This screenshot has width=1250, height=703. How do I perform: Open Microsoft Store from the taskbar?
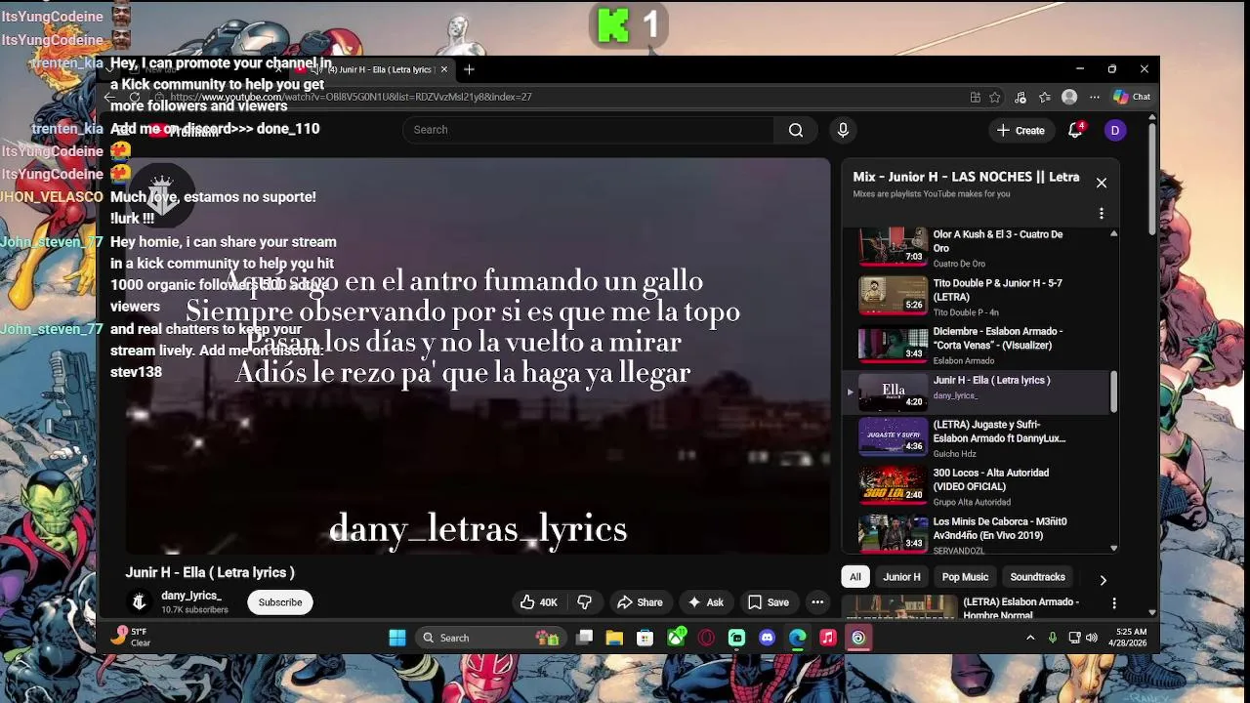click(645, 638)
